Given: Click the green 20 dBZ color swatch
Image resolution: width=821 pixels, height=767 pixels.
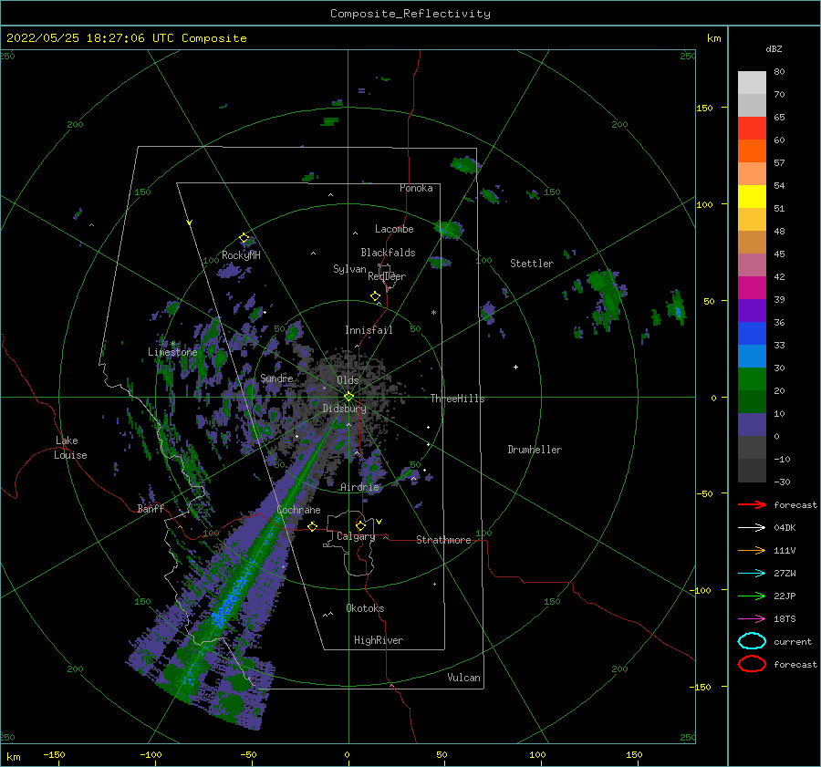Looking at the screenshot, I should pyautogui.click(x=752, y=378).
